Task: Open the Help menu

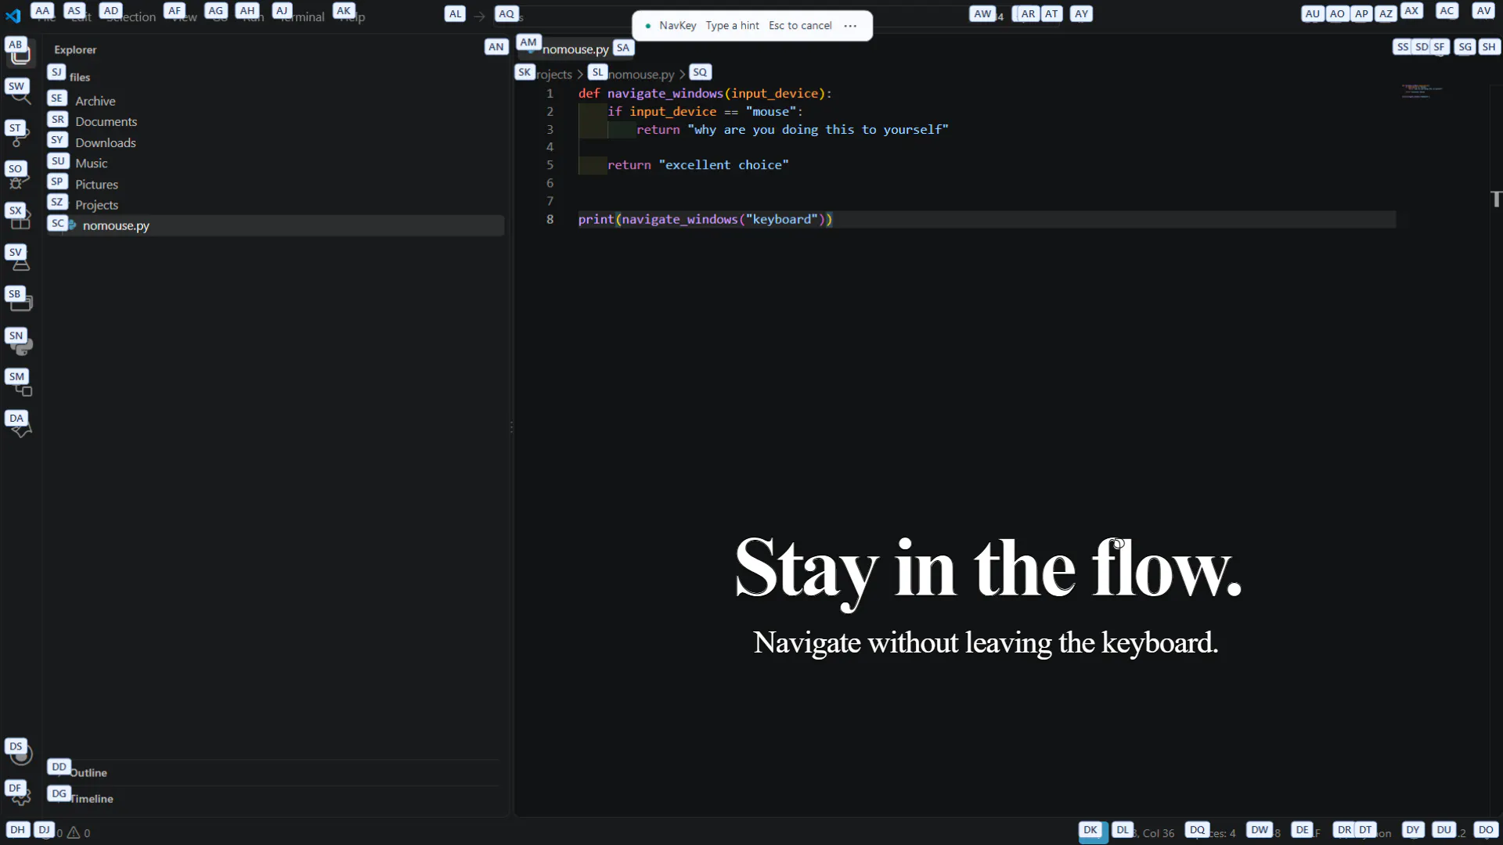Action: (x=351, y=16)
